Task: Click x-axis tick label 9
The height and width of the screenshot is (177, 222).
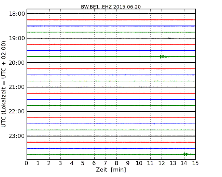Action: [x=128, y=163]
